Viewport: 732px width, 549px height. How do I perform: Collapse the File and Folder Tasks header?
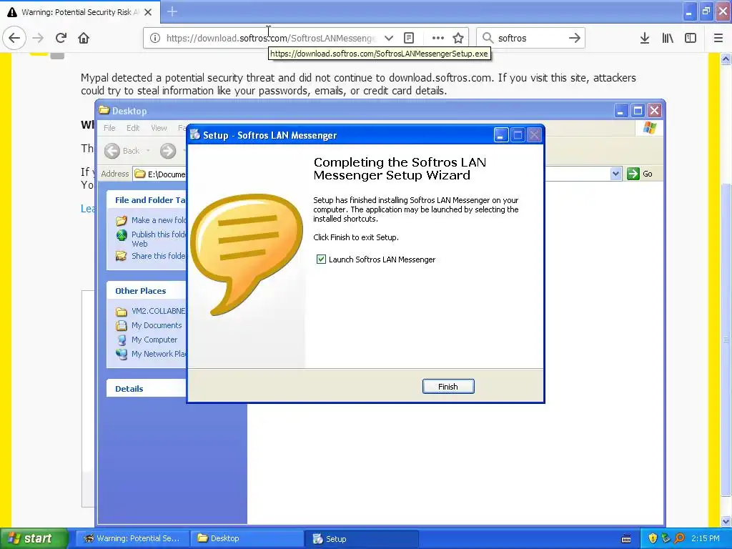tap(147, 200)
